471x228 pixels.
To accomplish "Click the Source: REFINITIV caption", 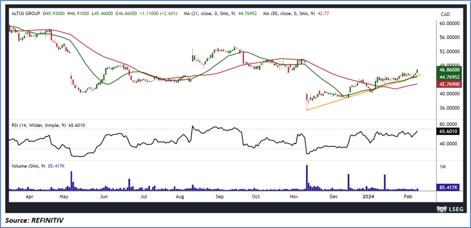I will 34,221.
